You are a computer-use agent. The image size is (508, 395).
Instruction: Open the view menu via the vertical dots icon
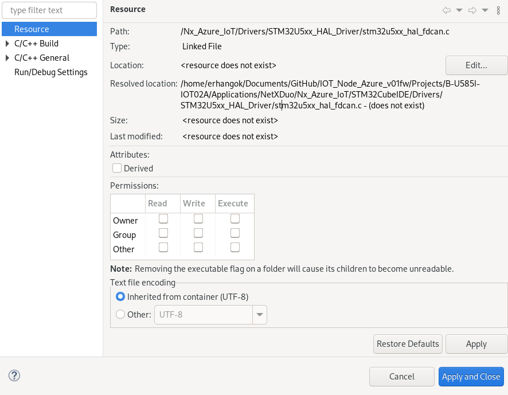498,10
